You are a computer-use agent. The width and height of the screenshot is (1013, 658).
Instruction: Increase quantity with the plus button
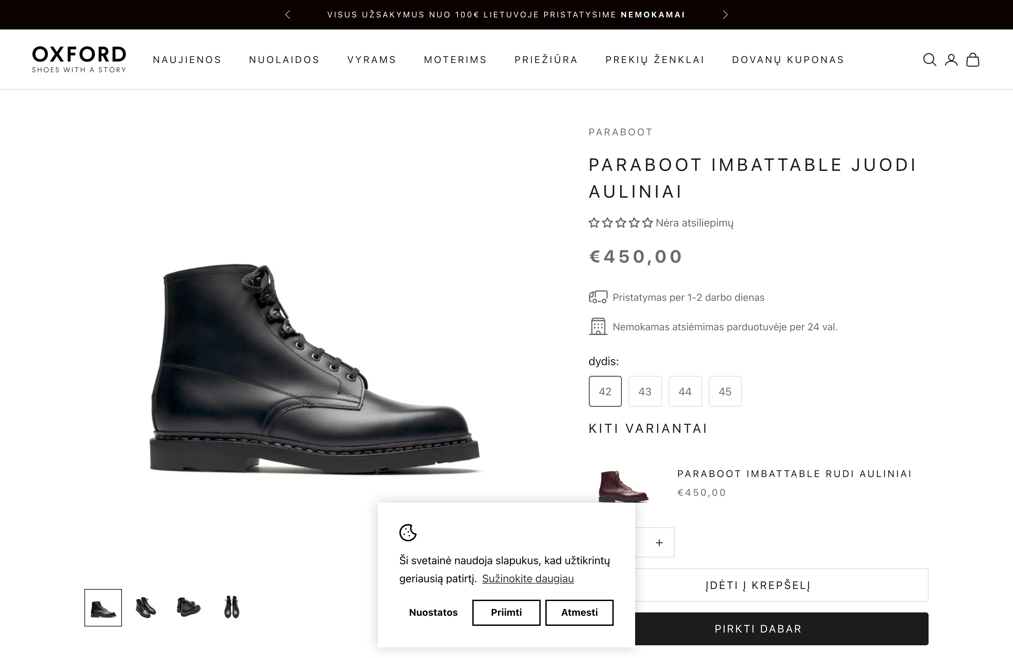[x=659, y=543]
